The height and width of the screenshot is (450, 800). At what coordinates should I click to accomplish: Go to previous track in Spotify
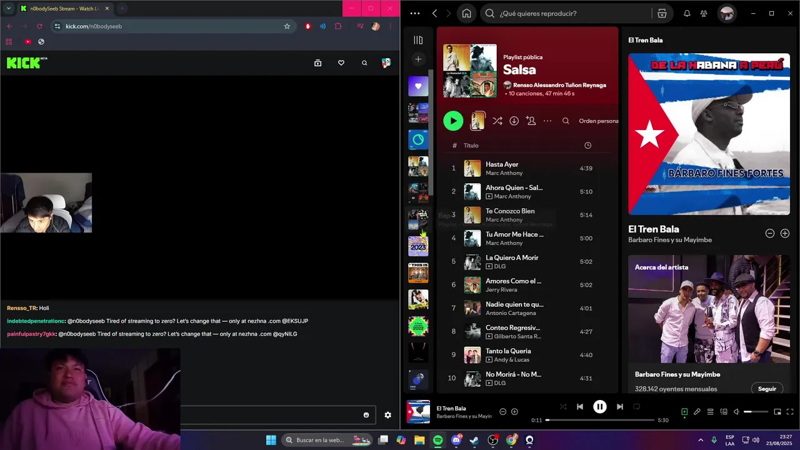point(579,406)
